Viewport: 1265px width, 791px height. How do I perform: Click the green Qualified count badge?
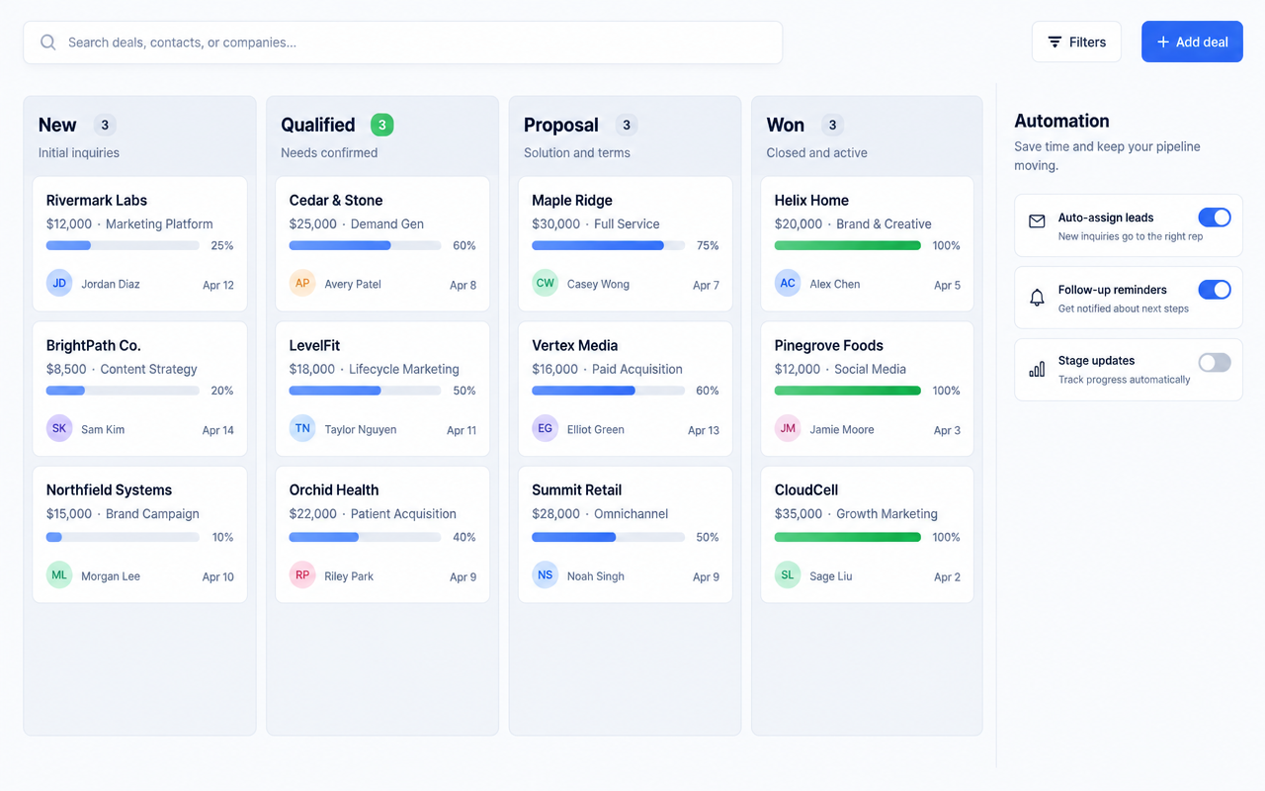382,125
